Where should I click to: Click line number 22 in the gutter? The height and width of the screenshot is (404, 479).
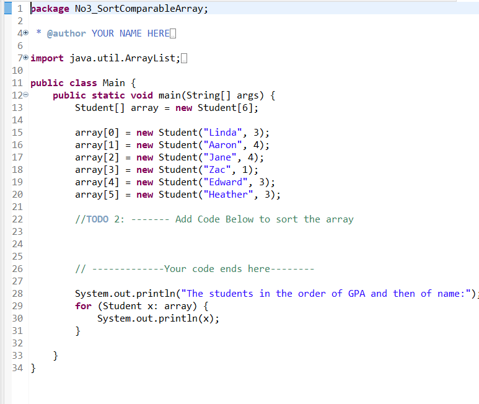[x=17, y=219]
